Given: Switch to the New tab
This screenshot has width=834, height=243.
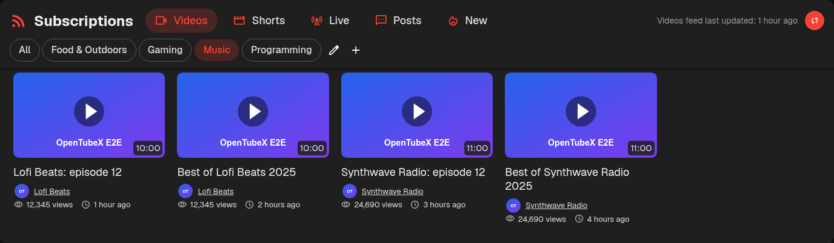Looking at the screenshot, I should pyautogui.click(x=467, y=21).
